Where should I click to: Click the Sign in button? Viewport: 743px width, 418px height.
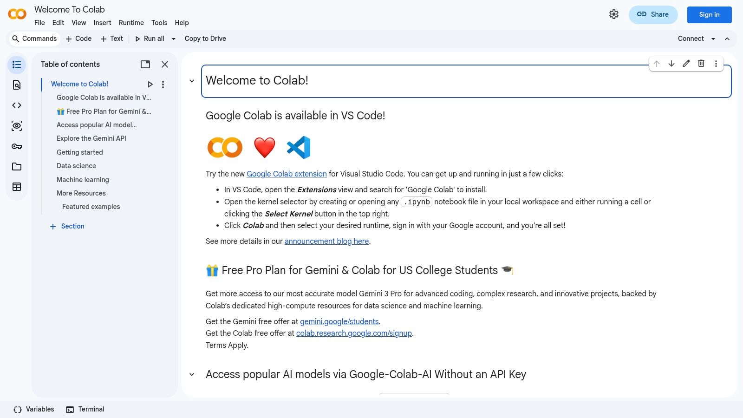coord(709,15)
